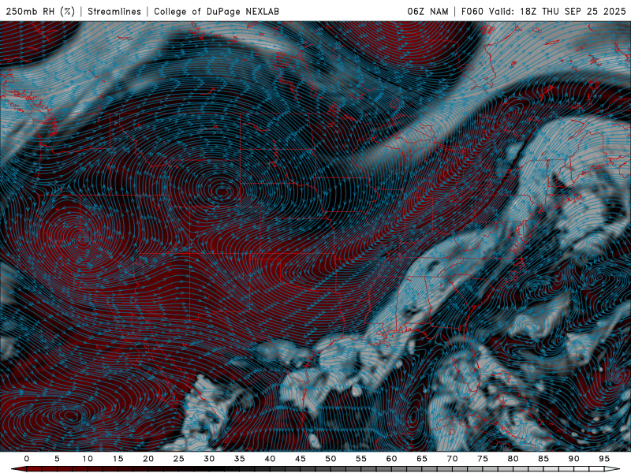Click the '95' label on the color scale

(x=604, y=459)
